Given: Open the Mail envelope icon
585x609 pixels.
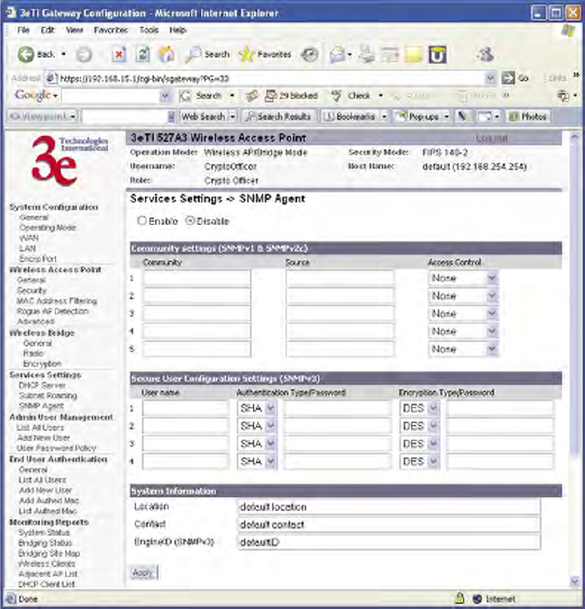Looking at the screenshot, I should 337,54.
